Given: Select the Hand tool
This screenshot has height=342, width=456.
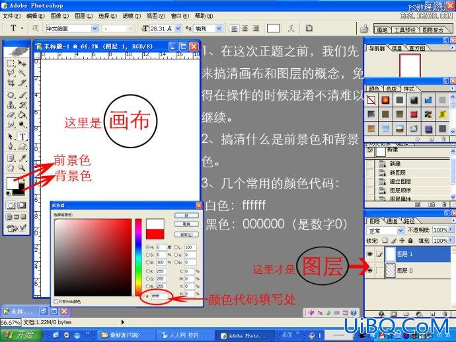Looking at the screenshot, I should click(11, 168).
